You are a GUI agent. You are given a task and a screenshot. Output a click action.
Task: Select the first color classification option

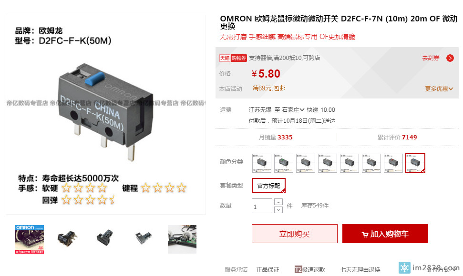coord(262,163)
